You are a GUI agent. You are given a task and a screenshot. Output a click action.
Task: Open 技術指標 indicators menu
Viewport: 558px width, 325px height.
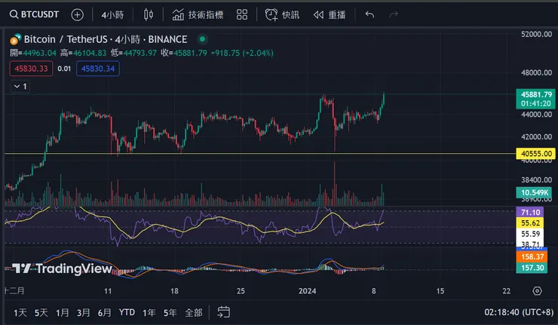point(198,14)
